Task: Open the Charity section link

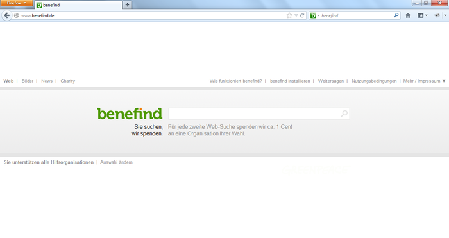Action: (x=68, y=81)
